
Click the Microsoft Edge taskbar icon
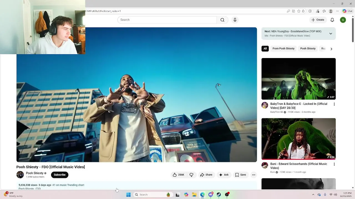[x=202, y=195]
